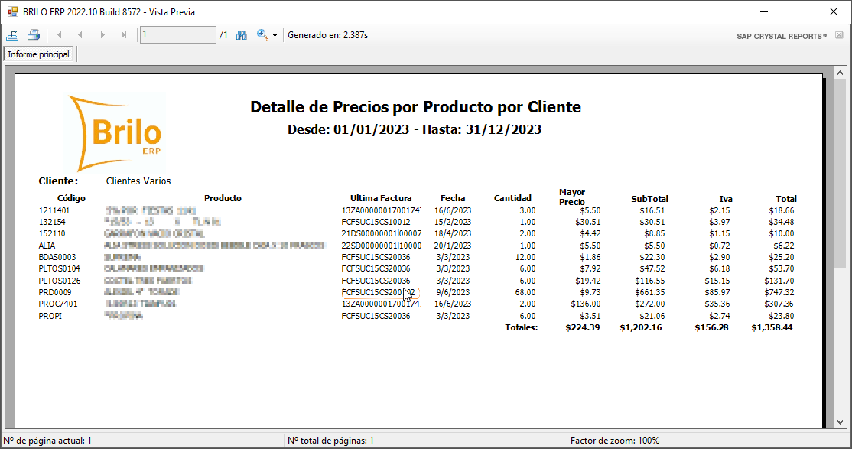The height and width of the screenshot is (449, 852).
Task: Click the export report icon
Action: [x=13, y=34]
